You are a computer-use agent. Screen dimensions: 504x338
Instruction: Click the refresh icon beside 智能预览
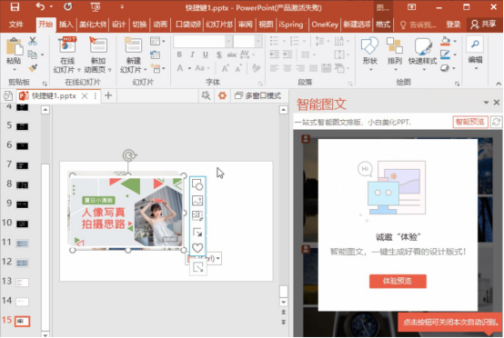(497, 122)
